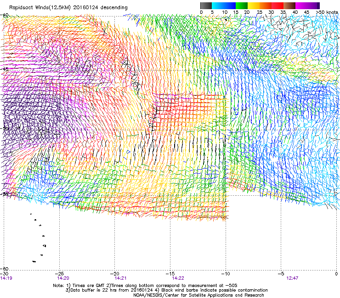Click the longitude label '-25'
The width and height of the screenshot is (340, 298).
click(59, 274)
